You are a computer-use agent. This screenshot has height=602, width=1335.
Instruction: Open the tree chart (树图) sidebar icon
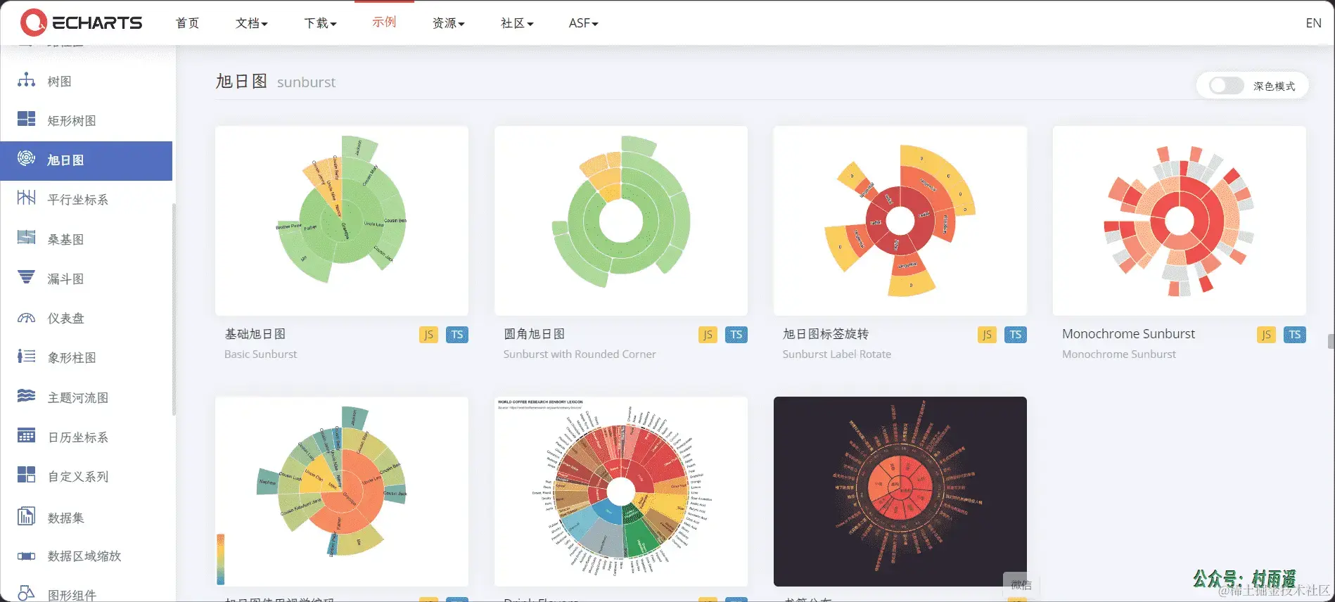pos(26,80)
